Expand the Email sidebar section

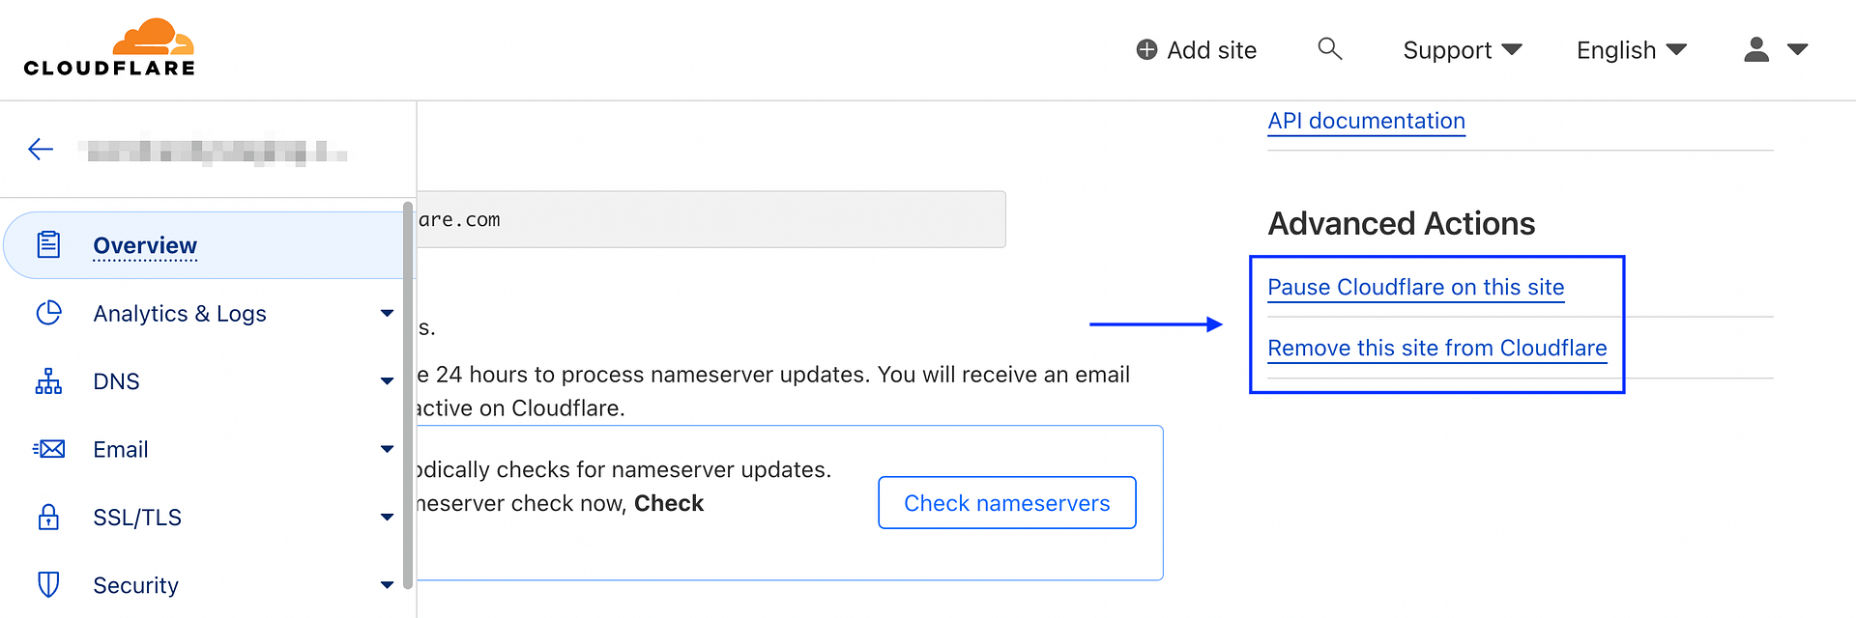click(x=387, y=449)
